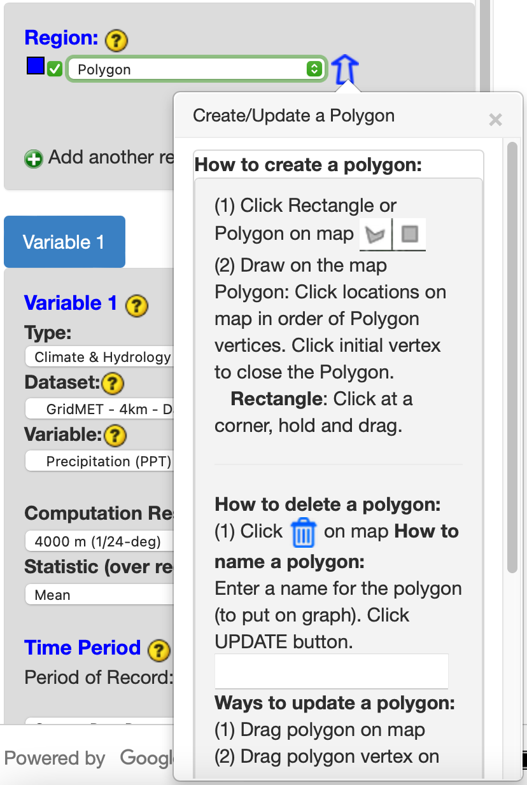Uncheck the green region checkbox
Screen dimensions: 527x785
click(55, 69)
